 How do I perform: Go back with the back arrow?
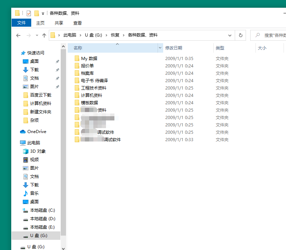(x=18, y=35)
